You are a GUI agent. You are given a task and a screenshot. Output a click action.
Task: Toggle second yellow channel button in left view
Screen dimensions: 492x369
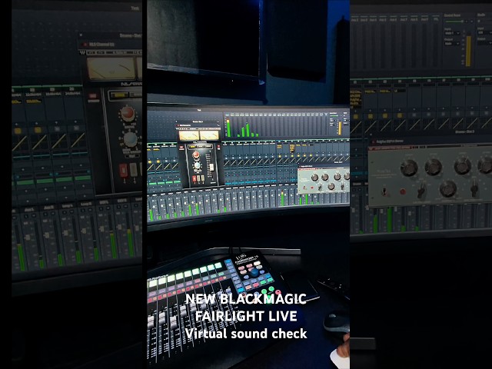click(38, 130)
